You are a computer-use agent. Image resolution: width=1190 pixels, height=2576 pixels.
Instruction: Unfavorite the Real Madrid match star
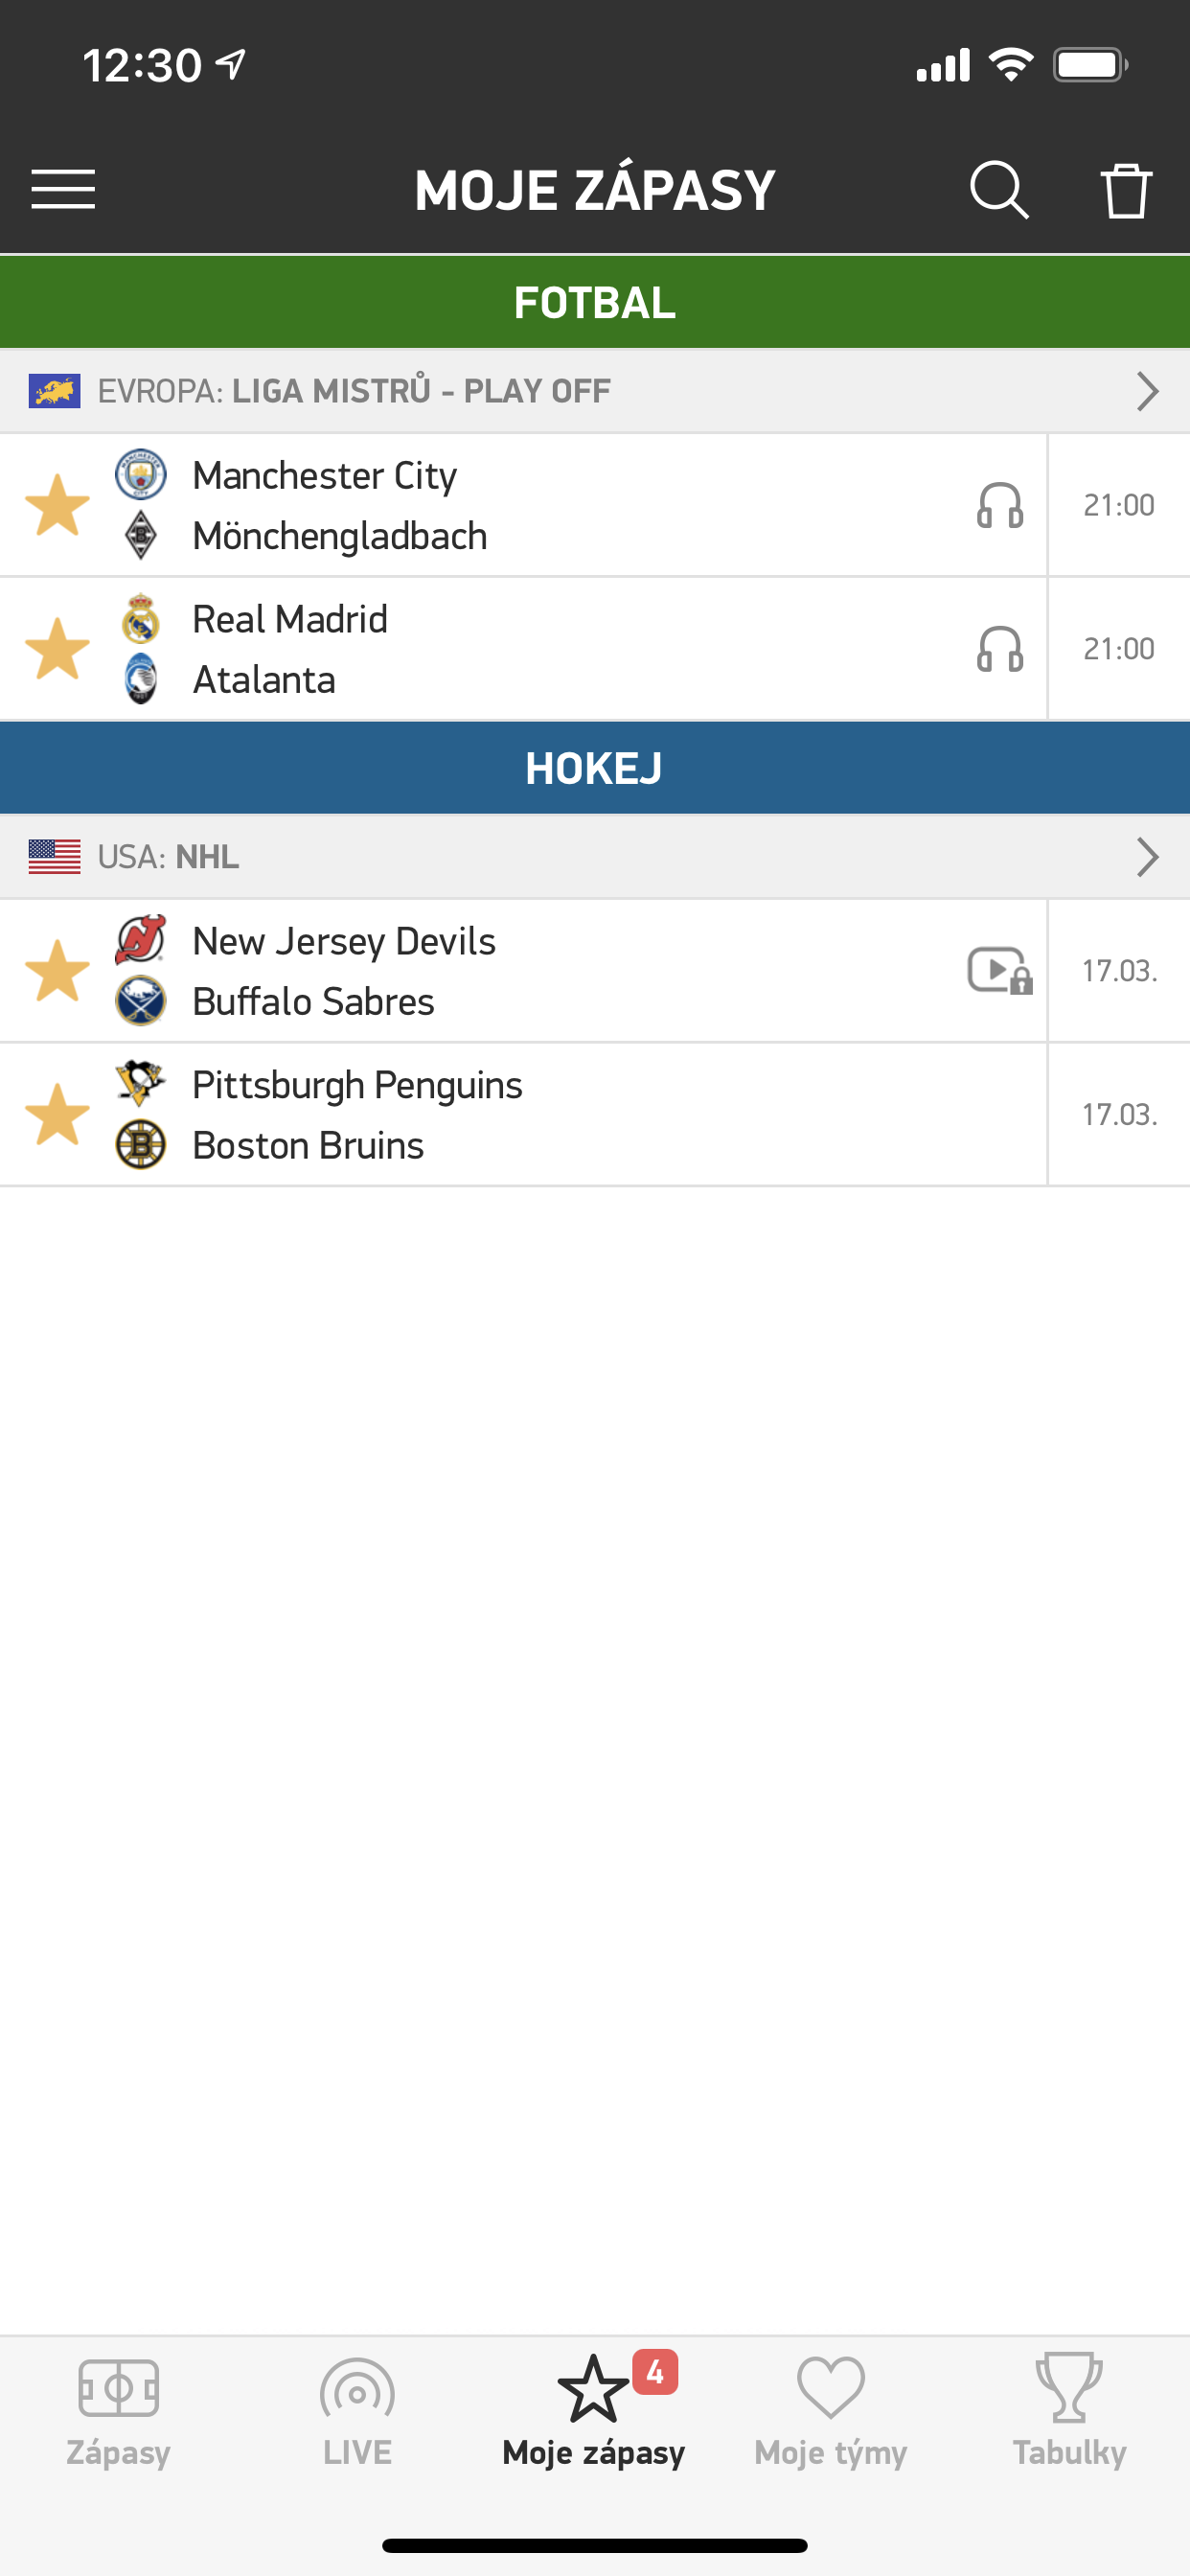pos(57,649)
